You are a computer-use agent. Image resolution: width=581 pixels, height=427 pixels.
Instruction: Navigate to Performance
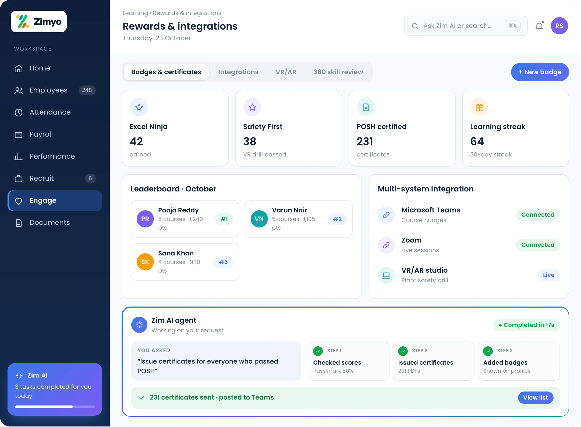55,156
